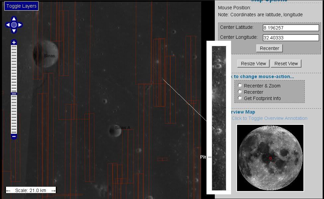This screenshot has width=324, height=199.
Task: Click the Scale: 21.0 km indicator
Action: click(x=31, y=190)
